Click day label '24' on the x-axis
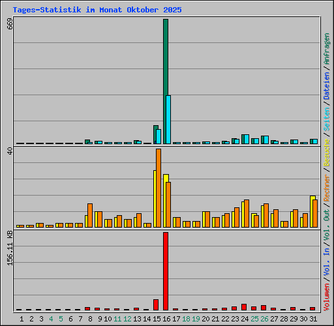334x326 pixels. tap(245, 319)
